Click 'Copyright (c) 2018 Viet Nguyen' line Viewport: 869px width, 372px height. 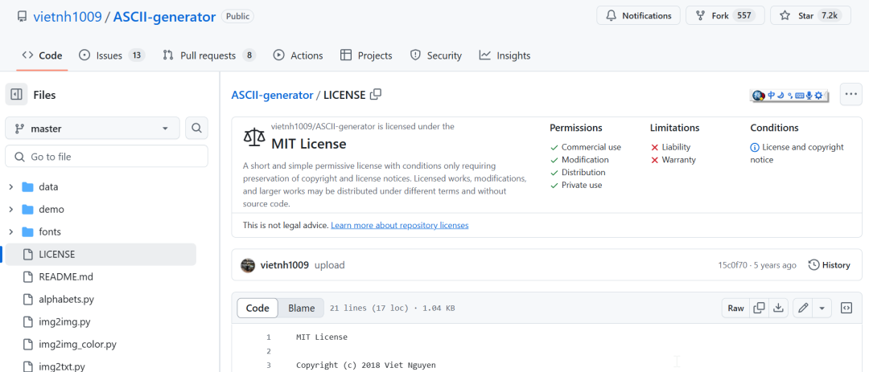pyautogui.click(x=366, y=365)
